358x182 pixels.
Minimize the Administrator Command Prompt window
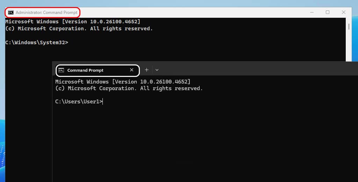tap(312, 12)
